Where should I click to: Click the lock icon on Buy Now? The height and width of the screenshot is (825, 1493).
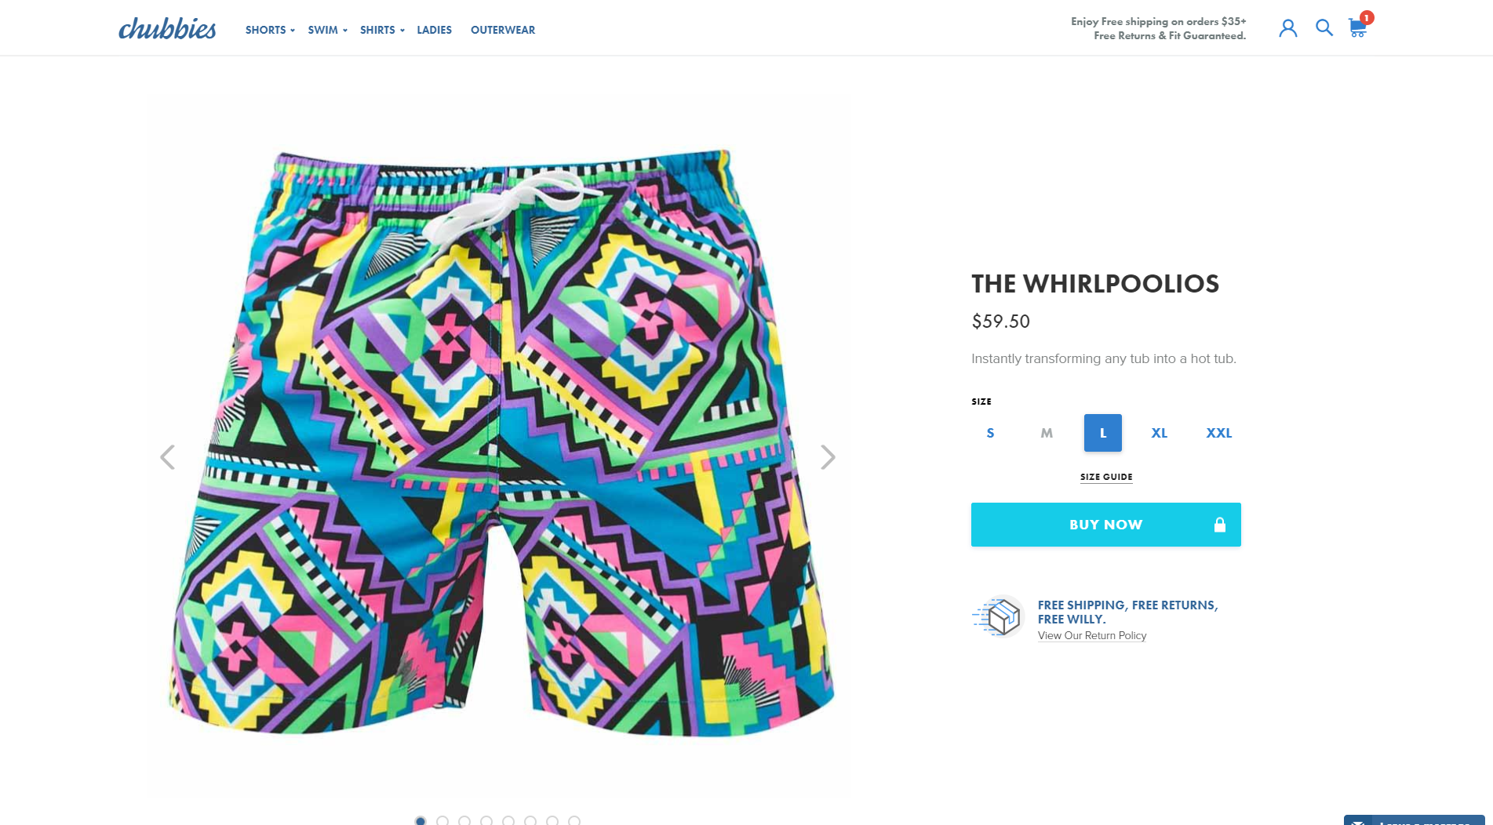(1219, 525)
